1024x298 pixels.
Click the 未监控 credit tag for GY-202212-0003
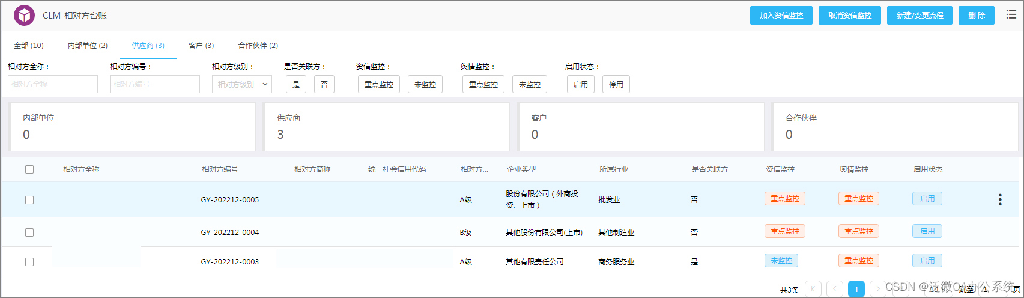(x=781, y=261)
